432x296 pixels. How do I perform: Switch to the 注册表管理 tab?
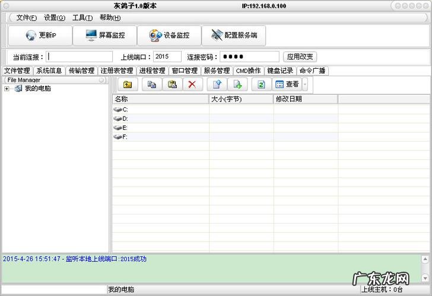[x=117, y=70]
